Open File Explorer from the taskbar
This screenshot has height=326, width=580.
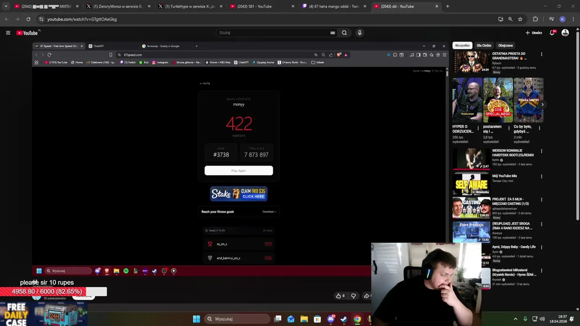tap(304, 319)
